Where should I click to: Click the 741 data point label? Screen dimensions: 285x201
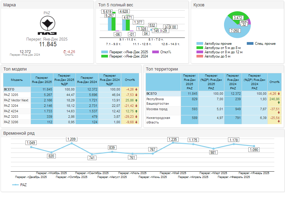pyautogui.click(x=92, y=158)
